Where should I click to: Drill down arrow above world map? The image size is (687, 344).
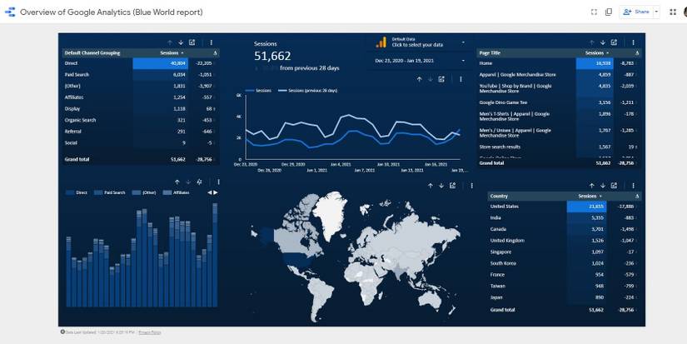[441, 186]
